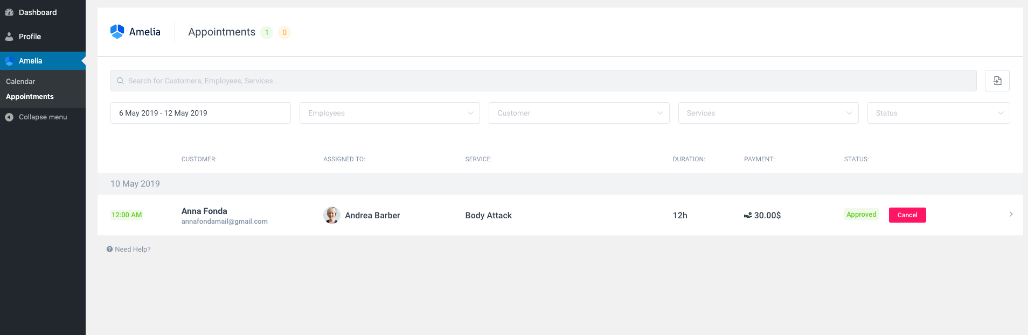Click the search magnifier icon
This screenshot has width=1028, height=335.
click(121, 81)
